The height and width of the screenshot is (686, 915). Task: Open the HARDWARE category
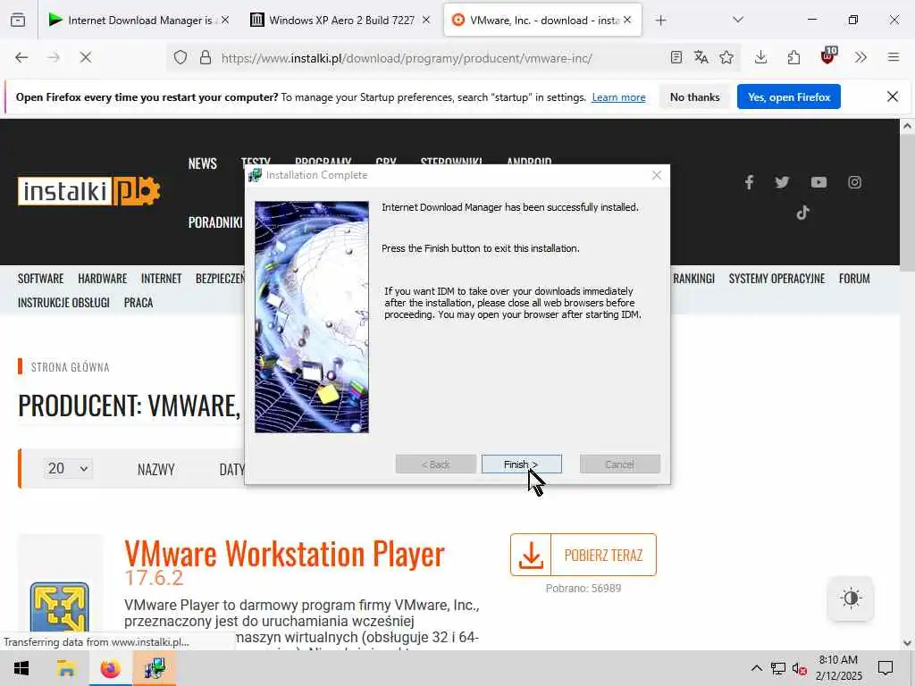point(102,279)
